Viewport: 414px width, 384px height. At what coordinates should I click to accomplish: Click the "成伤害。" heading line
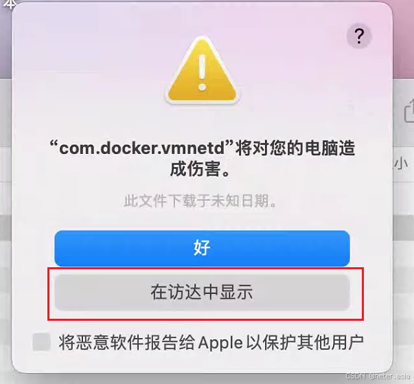tap(201, 169)
